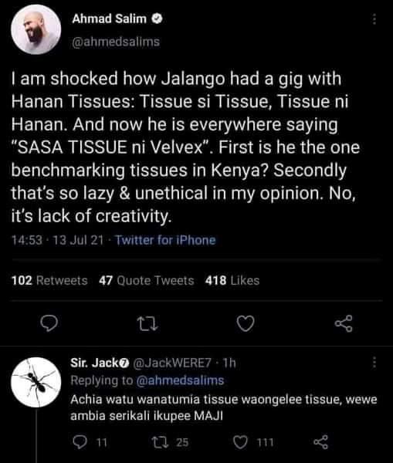393x463 pixels.
Task: Retweet the main tweet by Ahmad Salim
Action: pyautogui.click(x=148, y=323)
